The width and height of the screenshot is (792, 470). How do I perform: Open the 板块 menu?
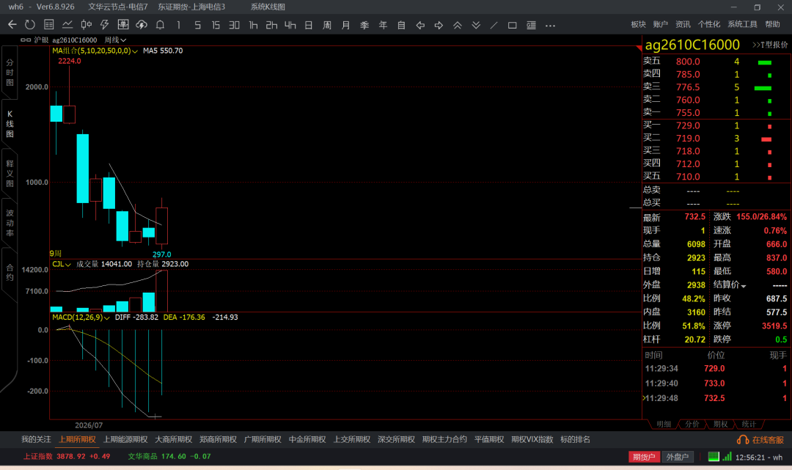point(639,24)
